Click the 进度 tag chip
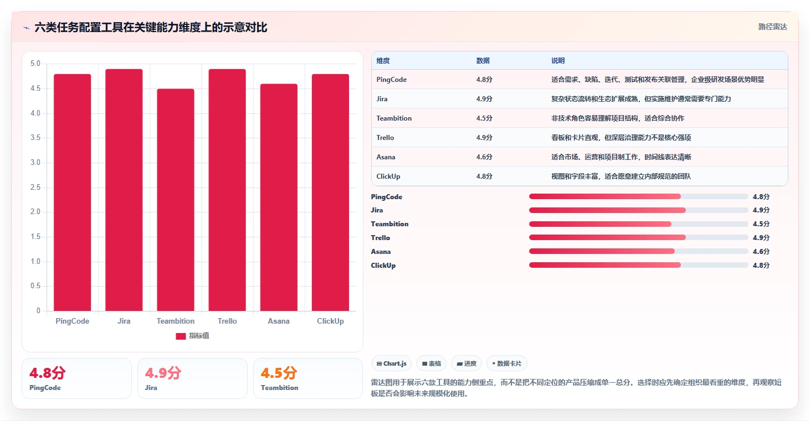This screenshot has width=810, height=421. [466, 363]
